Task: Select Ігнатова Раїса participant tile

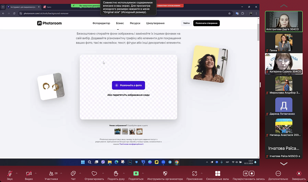Action: [x=284, y=149]
